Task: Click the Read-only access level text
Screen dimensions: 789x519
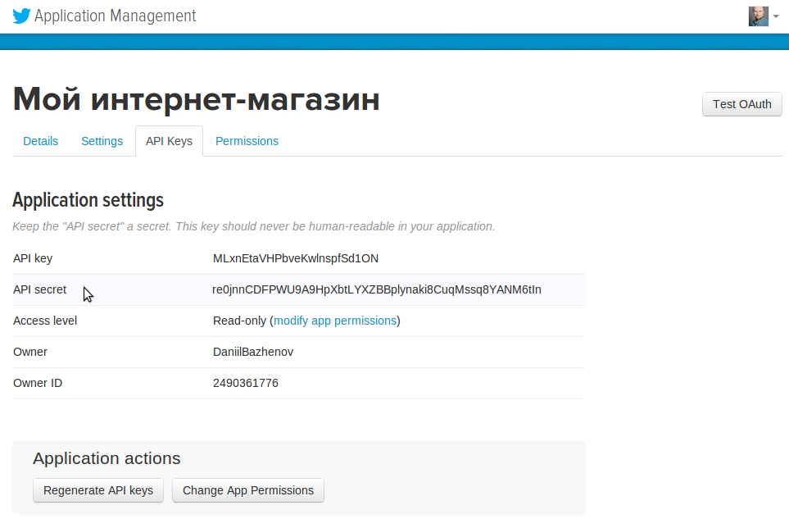Action: [x=239, y=321]
